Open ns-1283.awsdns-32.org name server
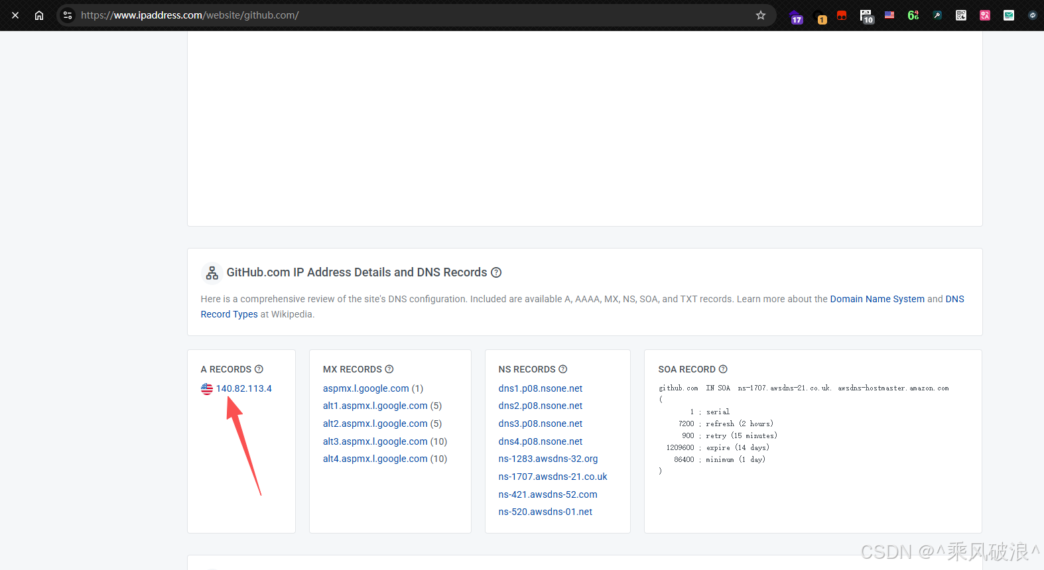Image resolution: width=1044 pixels, height=570 pixels. [549, 459]
